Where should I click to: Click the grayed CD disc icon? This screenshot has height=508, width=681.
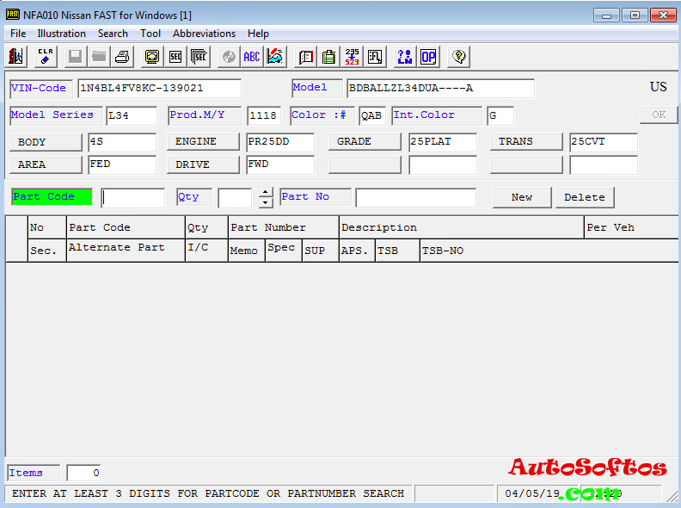pyautogui.click(x=229, y=57)
